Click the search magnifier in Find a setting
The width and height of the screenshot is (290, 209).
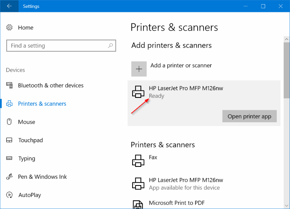click(111, 45)
